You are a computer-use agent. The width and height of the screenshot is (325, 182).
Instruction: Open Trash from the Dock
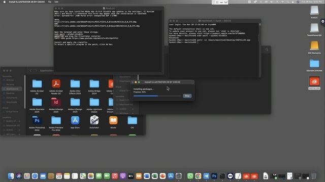tap(314, 176)
